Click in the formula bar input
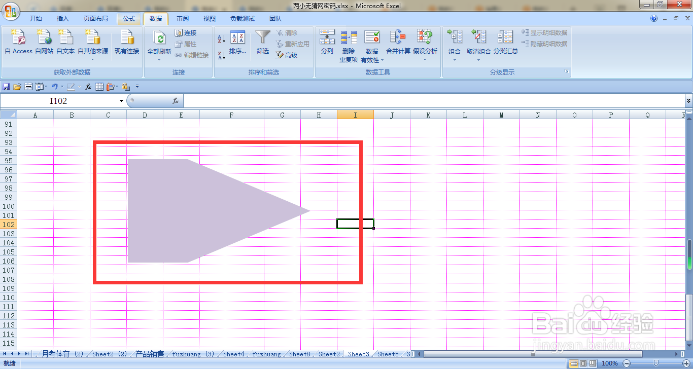The image size is (693, 369). pos(434,101)
